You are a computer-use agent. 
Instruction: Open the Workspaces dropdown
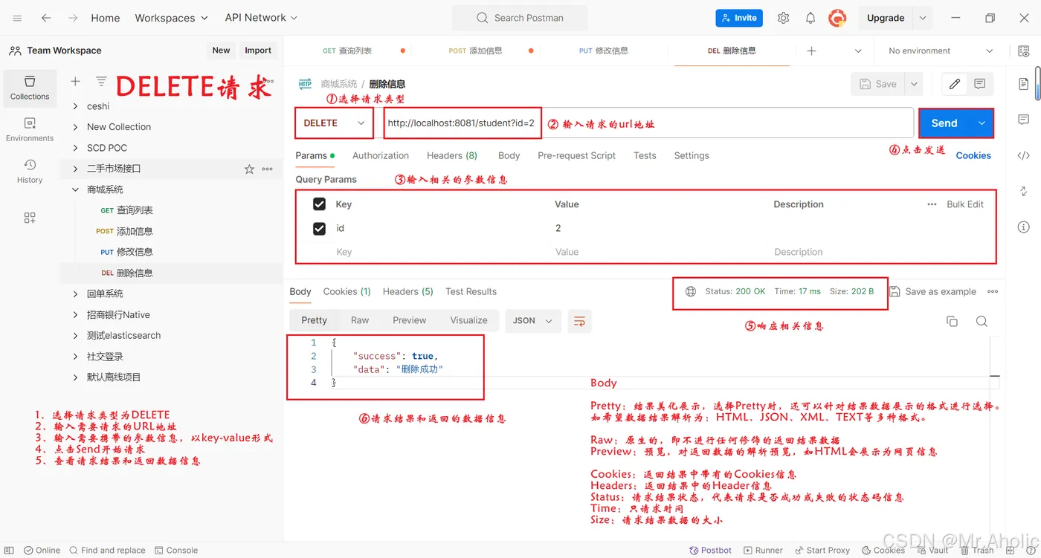(171, 18)
